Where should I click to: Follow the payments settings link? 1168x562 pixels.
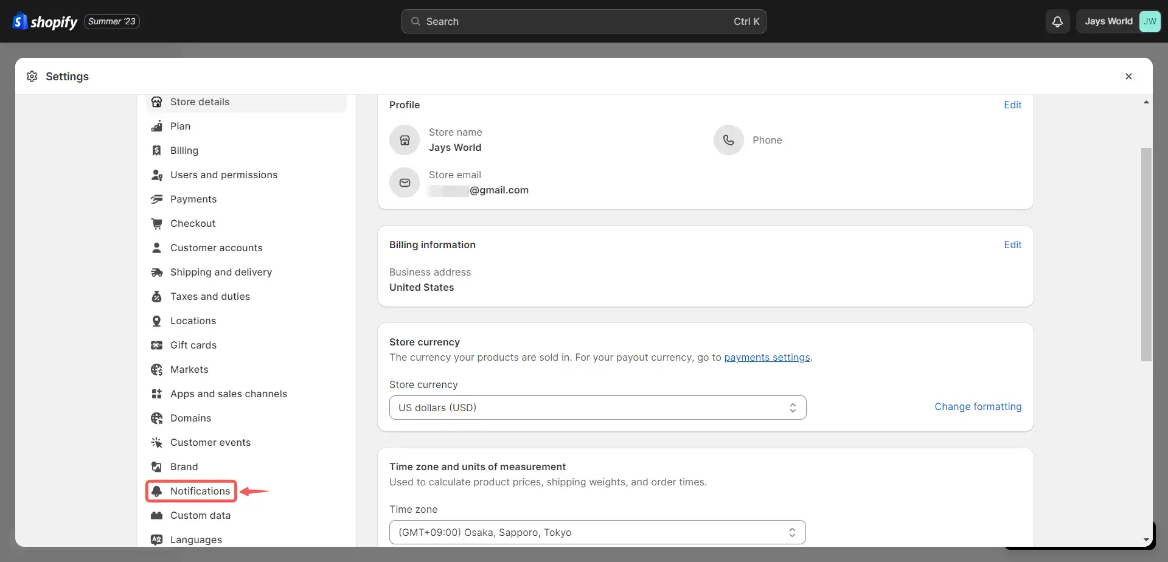click(766, 357)
